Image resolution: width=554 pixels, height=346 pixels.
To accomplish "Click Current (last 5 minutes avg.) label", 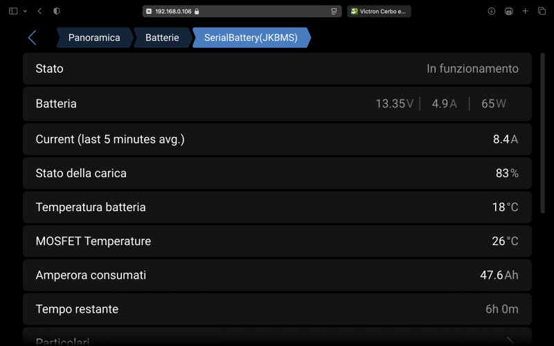I will (110, 139).
